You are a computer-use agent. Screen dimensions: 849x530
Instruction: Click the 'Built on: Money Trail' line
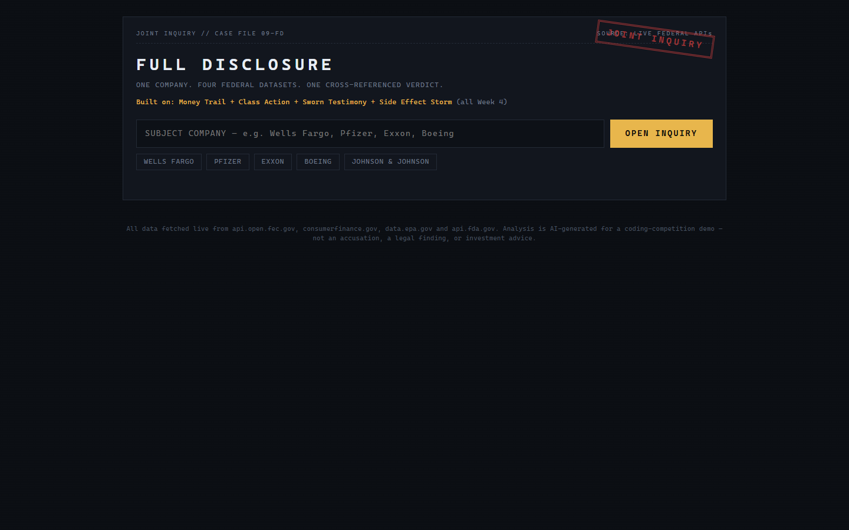pyautogui.click(x=321, y=102)
